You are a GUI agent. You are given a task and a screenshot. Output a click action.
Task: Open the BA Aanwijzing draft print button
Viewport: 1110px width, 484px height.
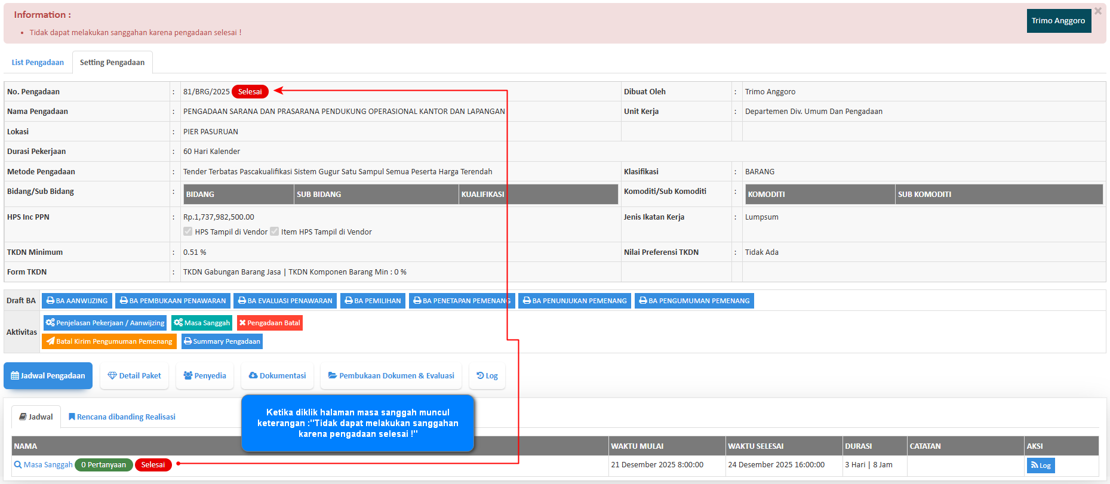77,301
